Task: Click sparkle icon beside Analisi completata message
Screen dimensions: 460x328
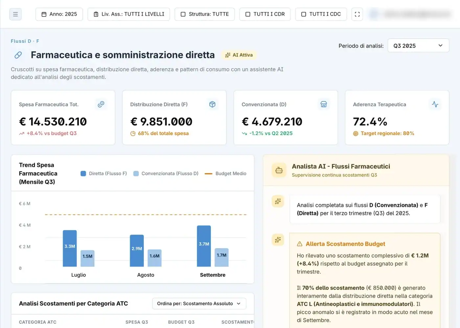Action: 278,201
